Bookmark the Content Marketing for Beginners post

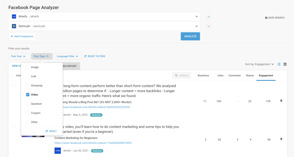tap(281, 139)
